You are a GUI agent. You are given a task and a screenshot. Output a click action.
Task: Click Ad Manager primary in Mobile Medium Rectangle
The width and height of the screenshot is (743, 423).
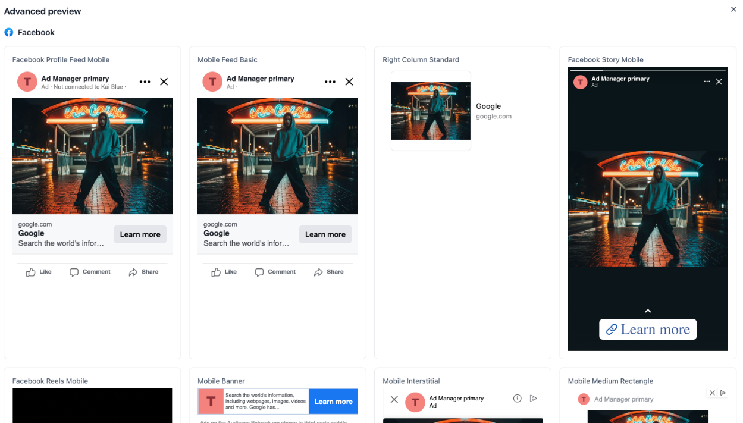624,399
